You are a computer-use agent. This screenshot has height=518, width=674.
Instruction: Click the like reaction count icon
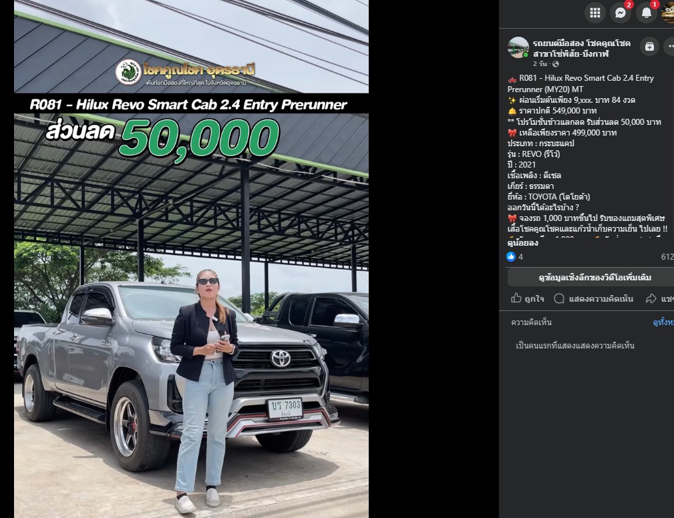click(x=511, y=257)
